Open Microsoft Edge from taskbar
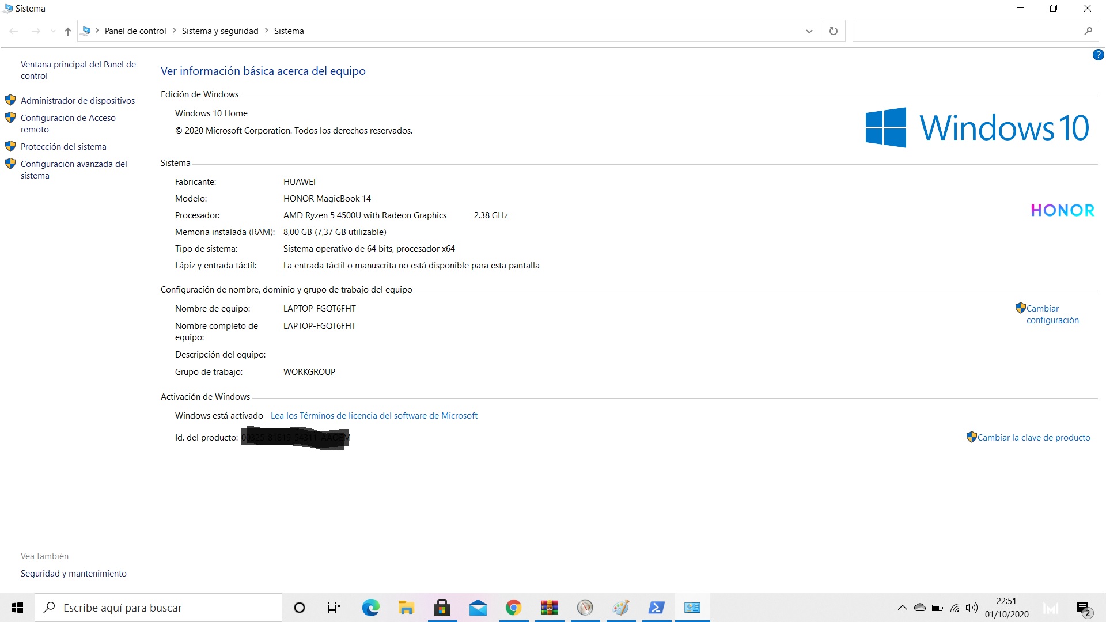 (370, 608)
